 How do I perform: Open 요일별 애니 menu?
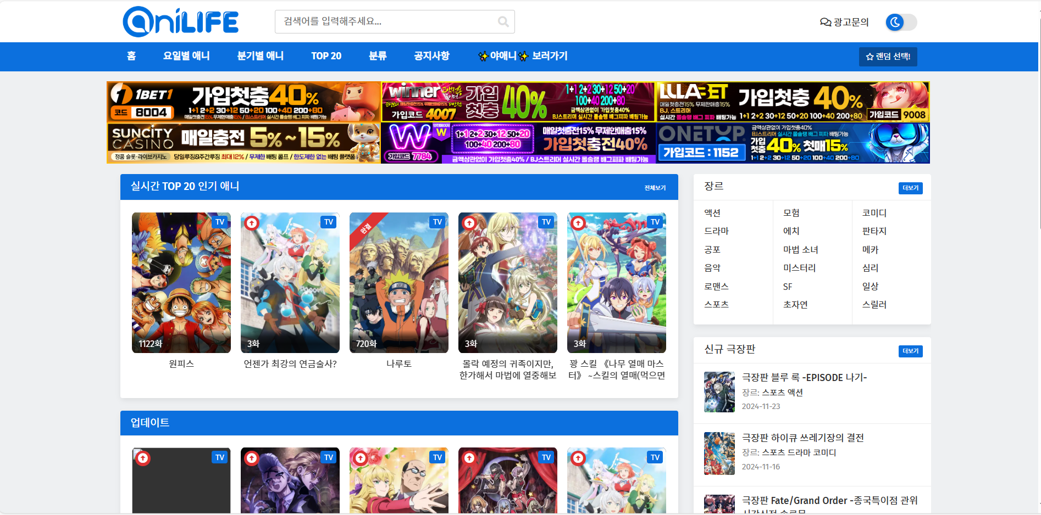tap(186, 56)
